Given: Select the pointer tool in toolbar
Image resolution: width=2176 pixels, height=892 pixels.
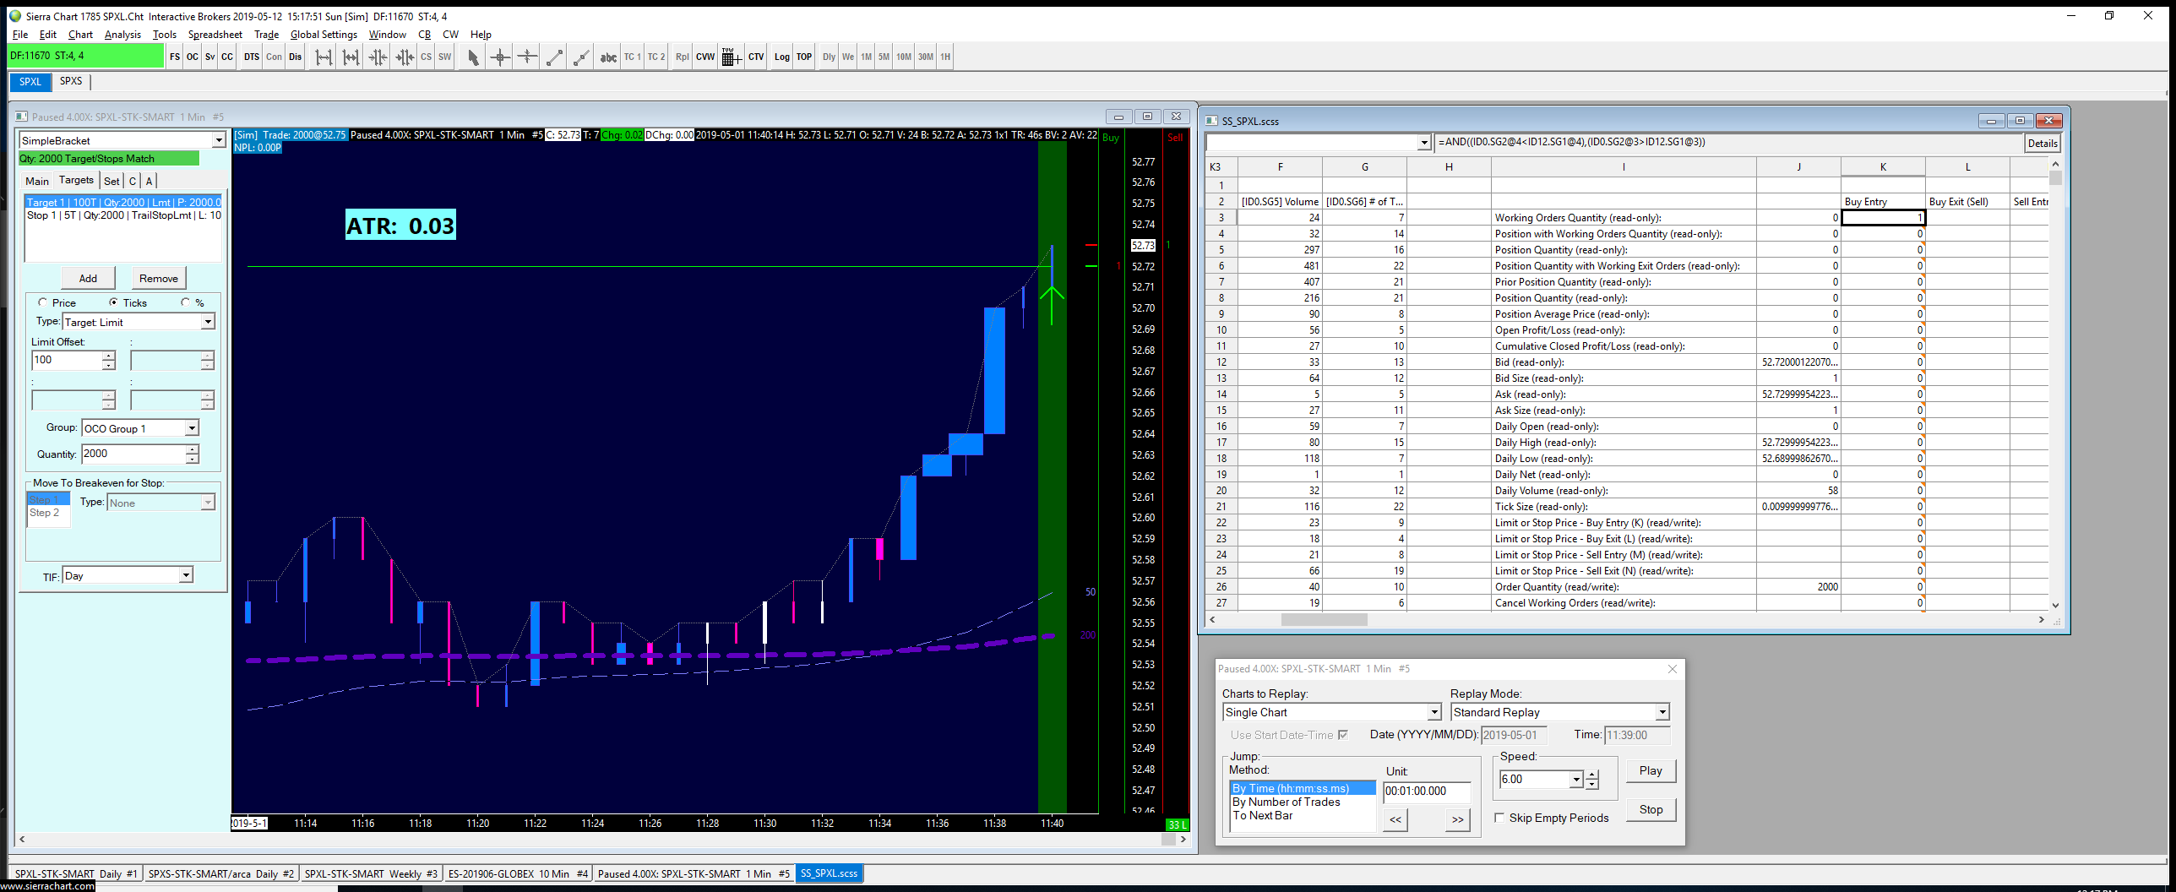Looking at the screenshot, I should (x=473, y=57).
